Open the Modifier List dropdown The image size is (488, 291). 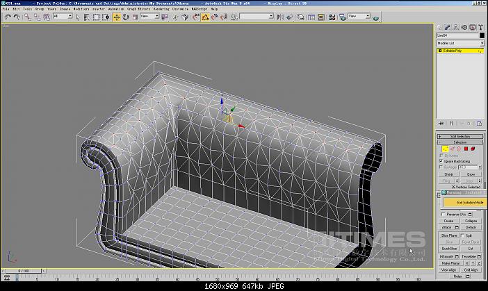[460, 43]
